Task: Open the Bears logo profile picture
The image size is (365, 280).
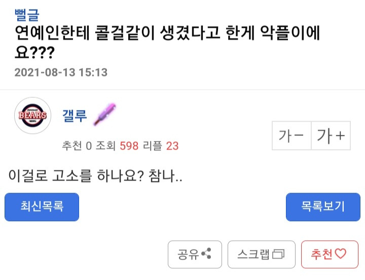Action: 33,116
